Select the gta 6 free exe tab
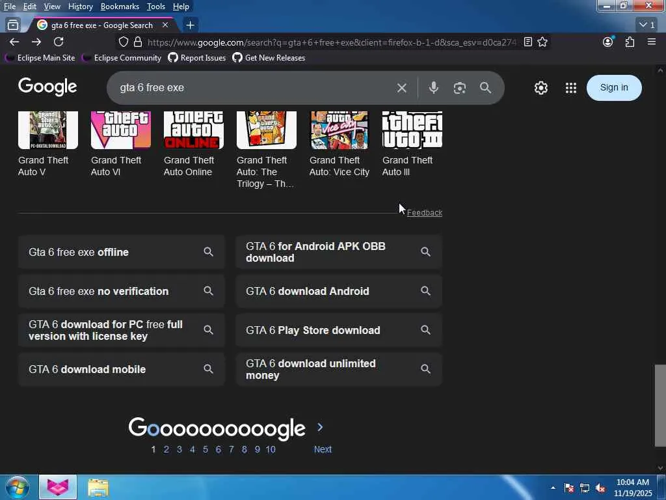This screenshot has width=666, height=500. [x=102, y=25]
